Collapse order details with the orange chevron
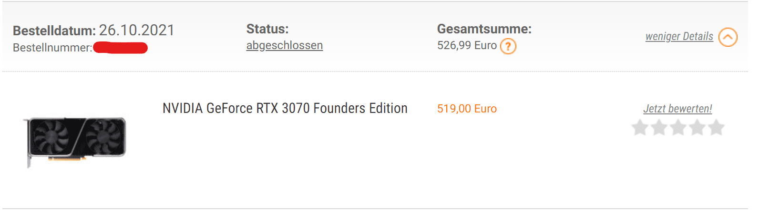The width and height of the screenshot is (759, 213). (728, 37)
